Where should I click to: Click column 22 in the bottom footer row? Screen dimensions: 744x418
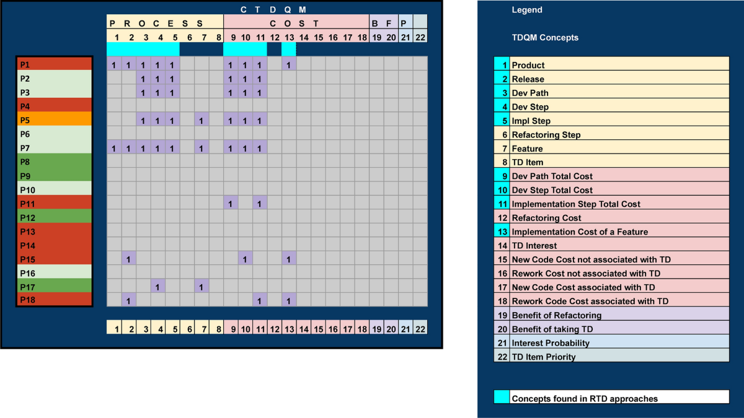tap(420, 328)
